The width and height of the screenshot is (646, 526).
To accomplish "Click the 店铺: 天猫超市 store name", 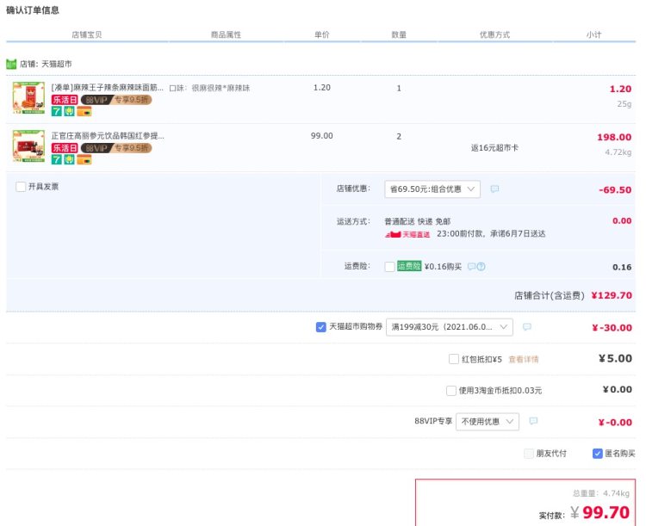I will (46, 64).
